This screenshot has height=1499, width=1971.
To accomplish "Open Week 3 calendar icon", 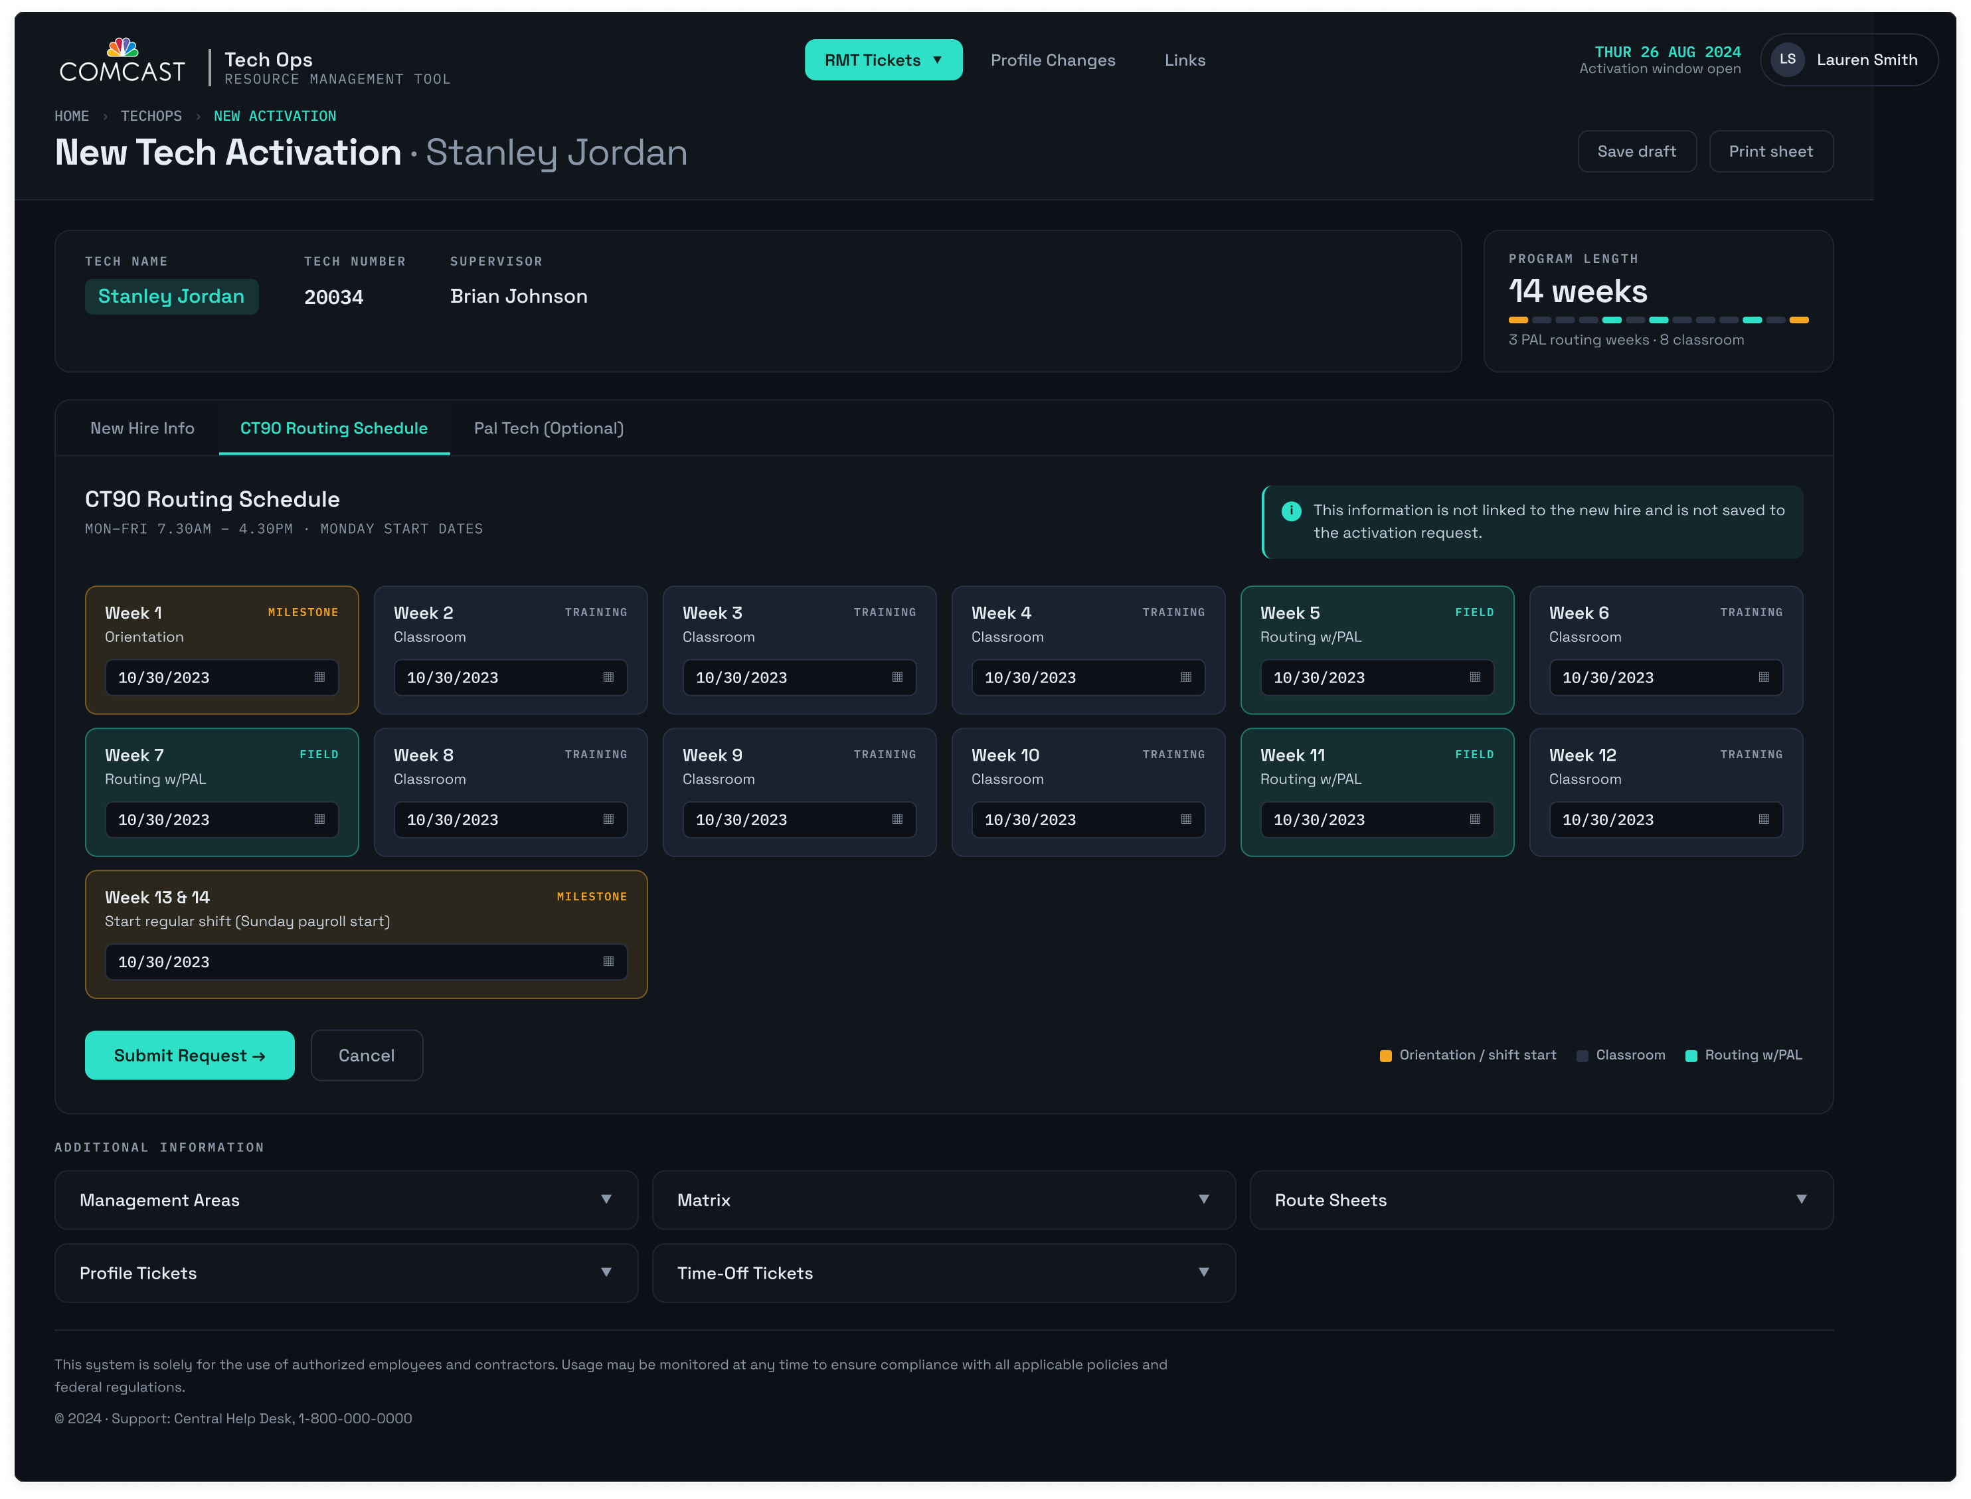I will point(897,677).
